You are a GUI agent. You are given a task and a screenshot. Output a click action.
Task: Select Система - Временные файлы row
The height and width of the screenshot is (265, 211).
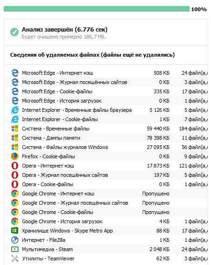[x=106, y=129]
